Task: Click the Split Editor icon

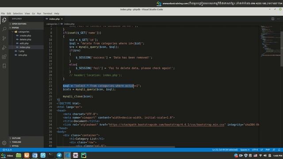Action: point(273,19)
